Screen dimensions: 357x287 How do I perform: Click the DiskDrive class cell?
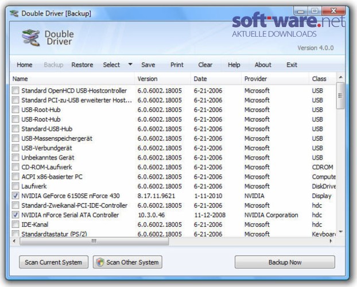click(324, 187)
